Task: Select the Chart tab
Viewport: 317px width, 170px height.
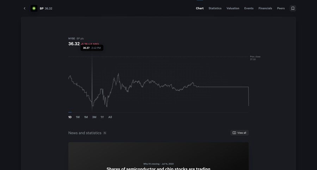Action: coord(200,8)
